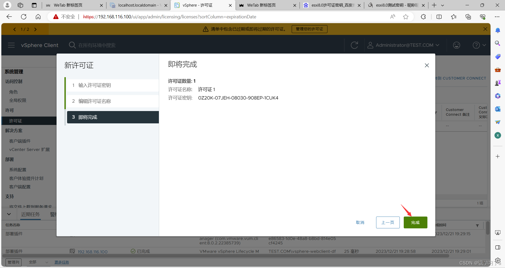Show next banner notification arrow
This screenshot has width=505, height=268.
[36, 29]
